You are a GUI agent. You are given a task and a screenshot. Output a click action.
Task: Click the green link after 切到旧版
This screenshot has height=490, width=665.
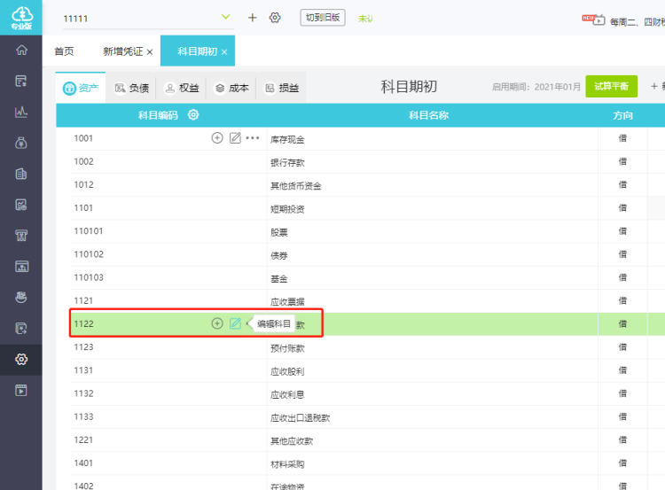(365, 19)
